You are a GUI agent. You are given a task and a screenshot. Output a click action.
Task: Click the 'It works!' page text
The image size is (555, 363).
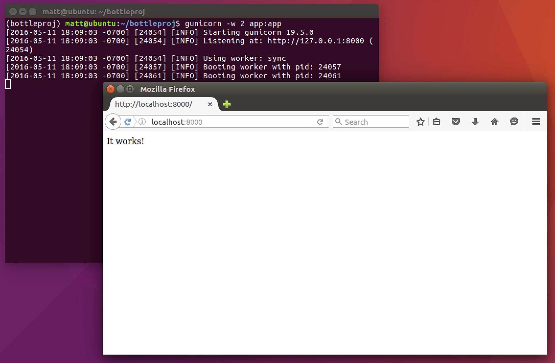click(x=125, y=141)
